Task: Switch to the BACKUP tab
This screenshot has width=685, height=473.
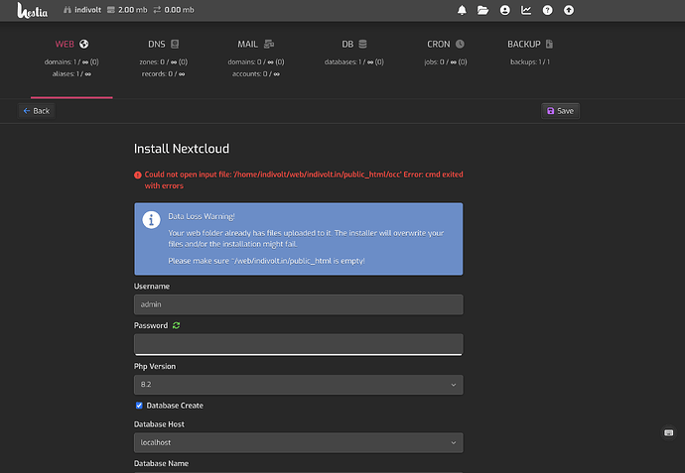Action: pyautogui.click(x=530, y=44)
